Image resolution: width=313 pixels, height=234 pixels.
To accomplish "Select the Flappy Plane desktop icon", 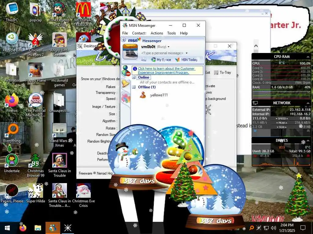I will [x=35, y=73].
